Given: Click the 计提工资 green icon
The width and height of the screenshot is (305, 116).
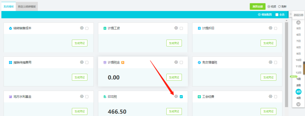Looking at the screenshot, I should [x=105, y=28].
